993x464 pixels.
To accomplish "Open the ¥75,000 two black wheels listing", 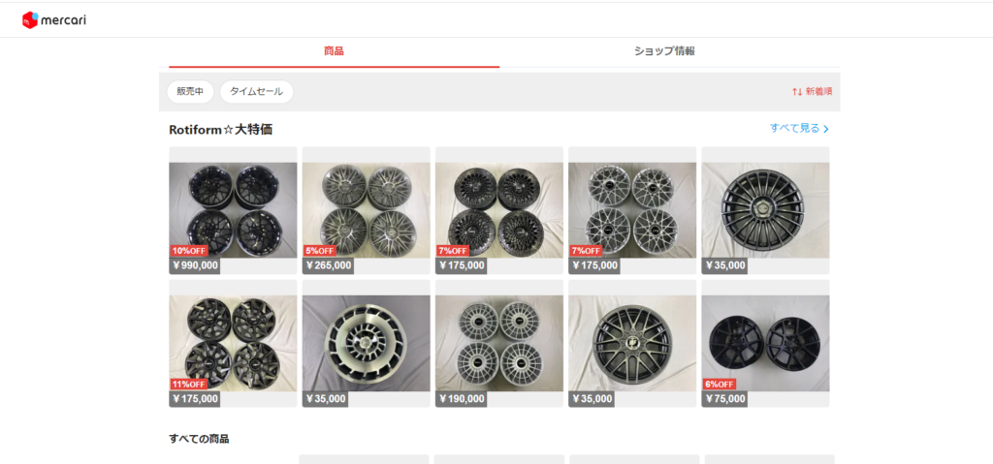I will tap(765, 341).
